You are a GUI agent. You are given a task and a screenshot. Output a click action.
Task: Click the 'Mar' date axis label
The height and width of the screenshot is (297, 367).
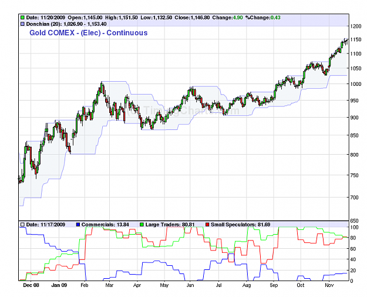pos(109,285)
